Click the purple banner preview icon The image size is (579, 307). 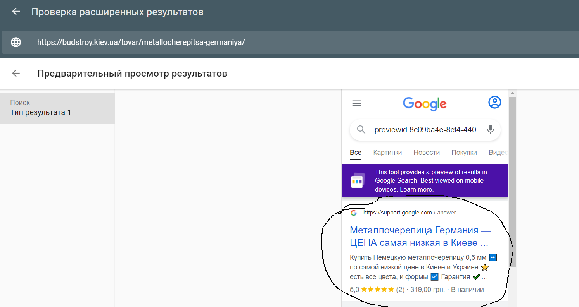(x=358, y=181)
